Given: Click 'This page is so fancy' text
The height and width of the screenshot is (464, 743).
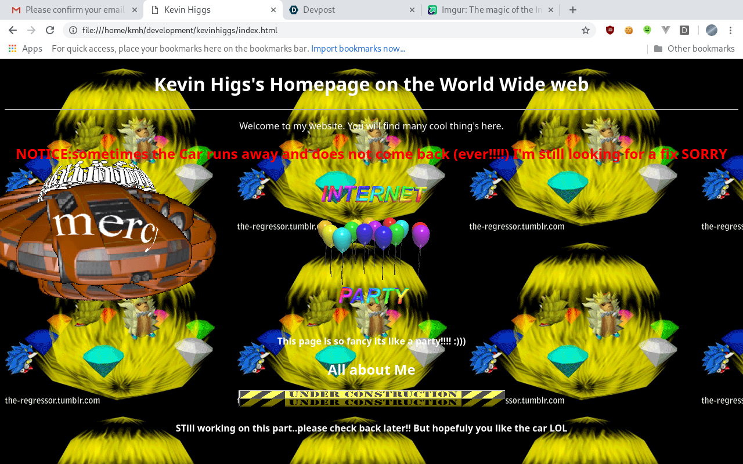Looking at the screenshot, I should click(x=371, y=341).
